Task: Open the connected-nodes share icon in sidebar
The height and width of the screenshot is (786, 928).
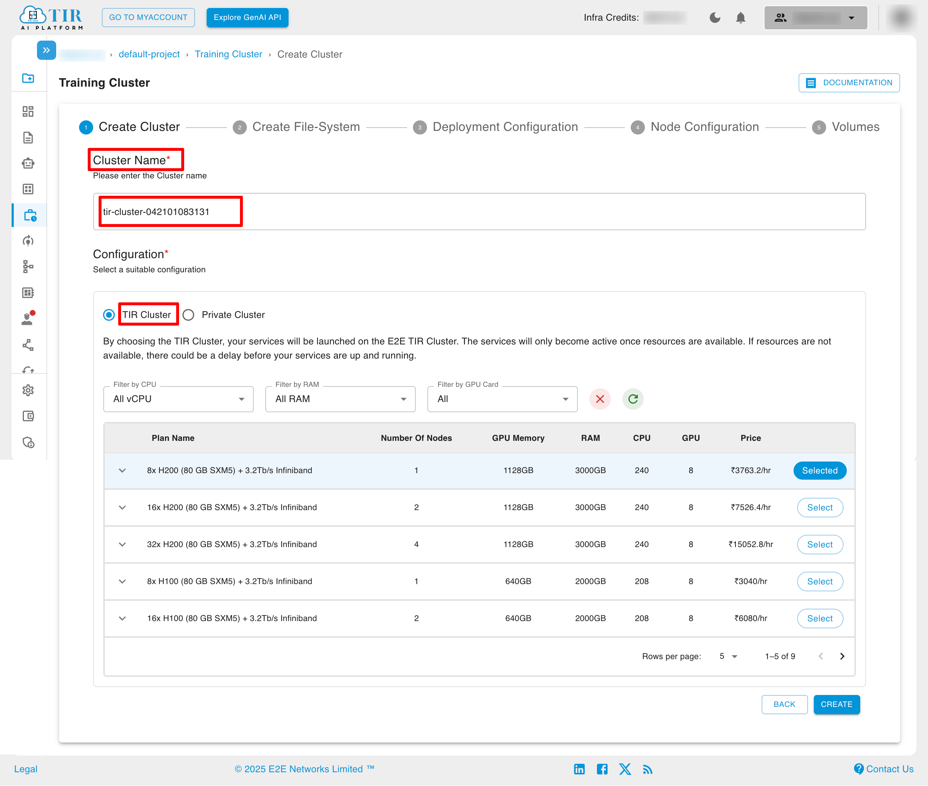Action: [x=28, y=345]
